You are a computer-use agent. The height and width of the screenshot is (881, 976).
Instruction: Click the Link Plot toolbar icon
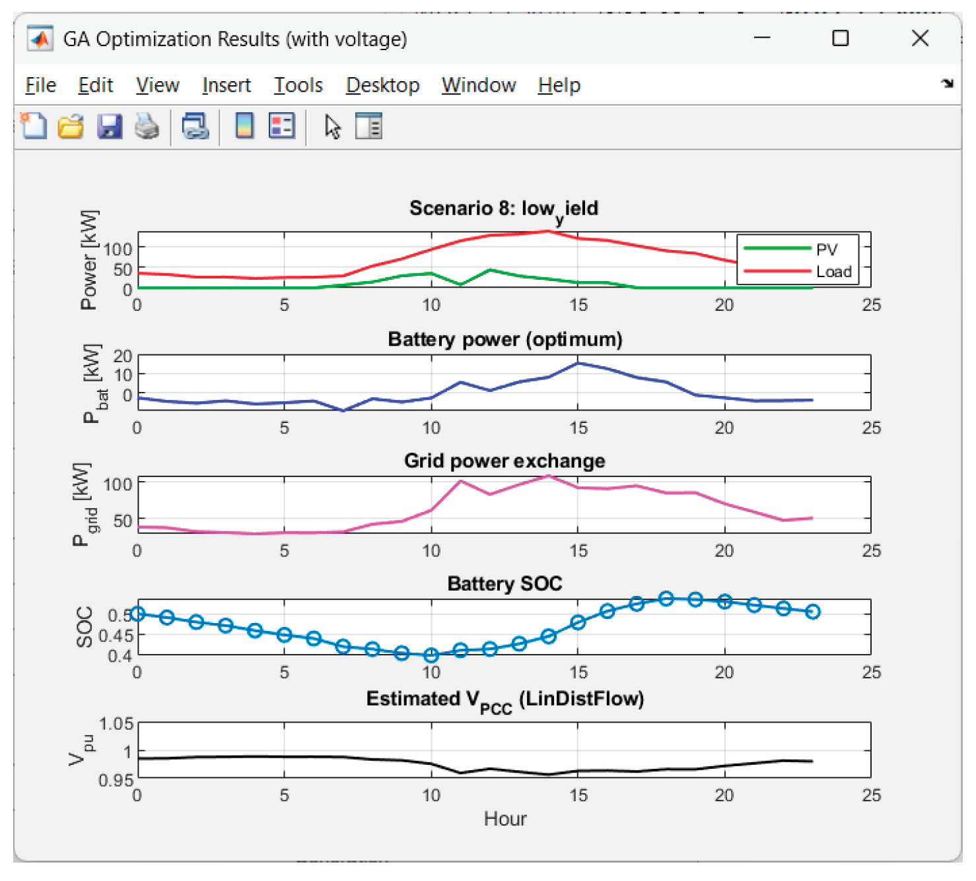195,125
